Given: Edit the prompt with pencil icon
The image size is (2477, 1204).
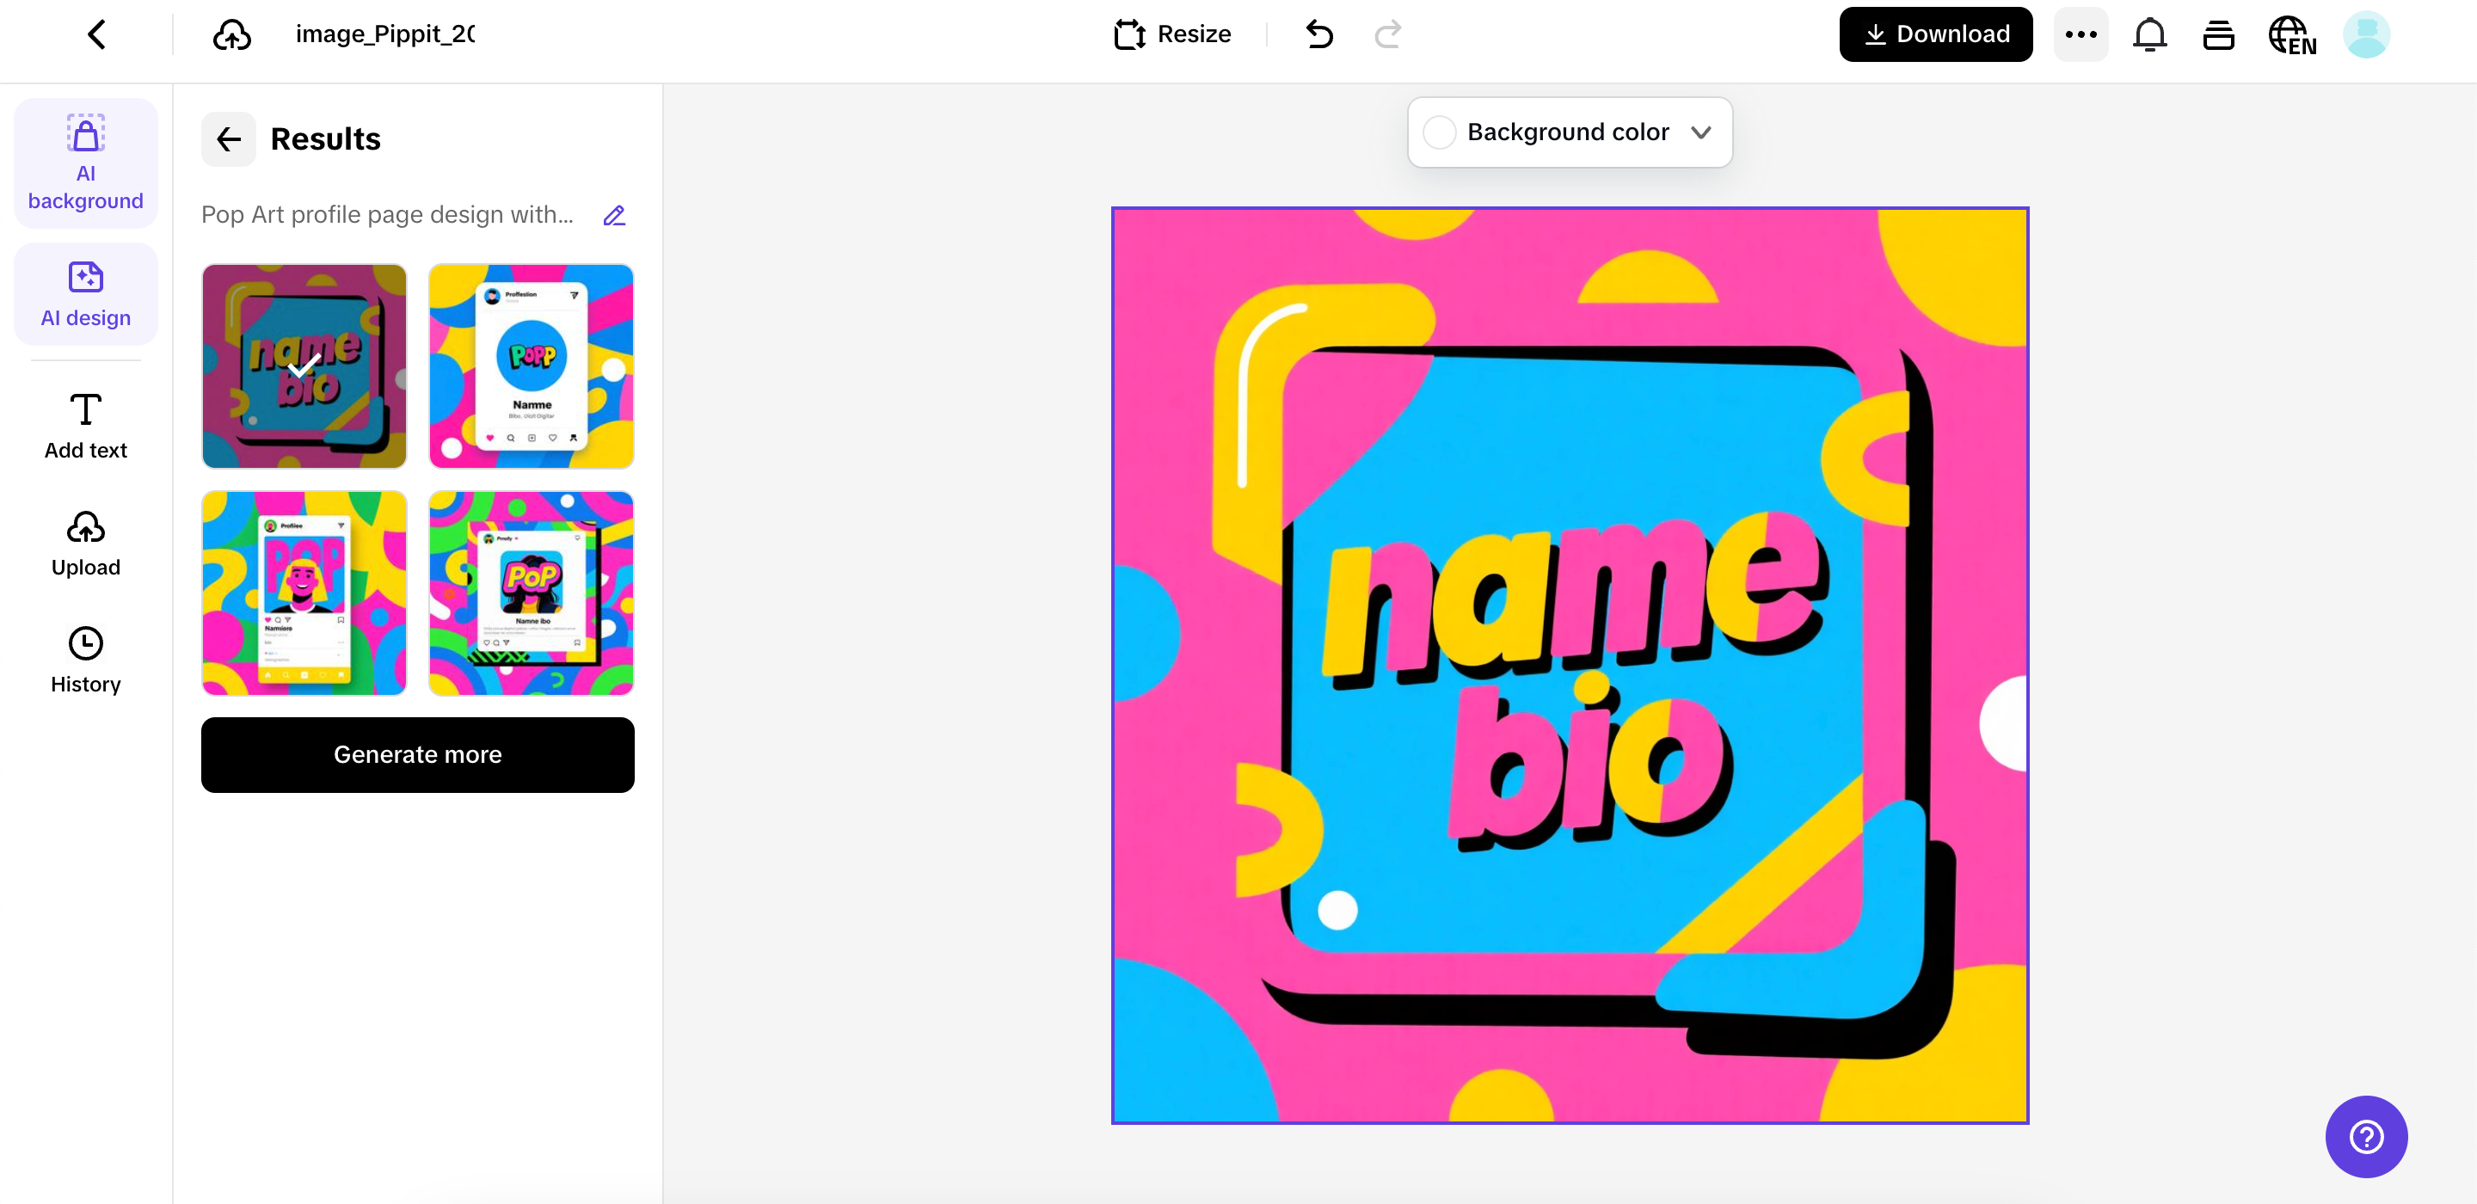Looking at the screenshot, I should point(614,215).
